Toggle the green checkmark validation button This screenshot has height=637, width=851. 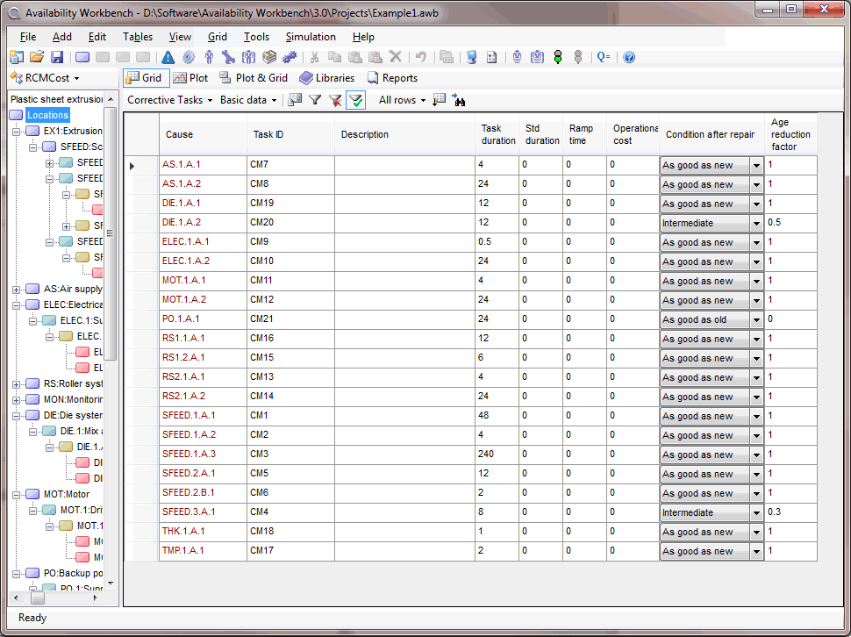(355, 100)
